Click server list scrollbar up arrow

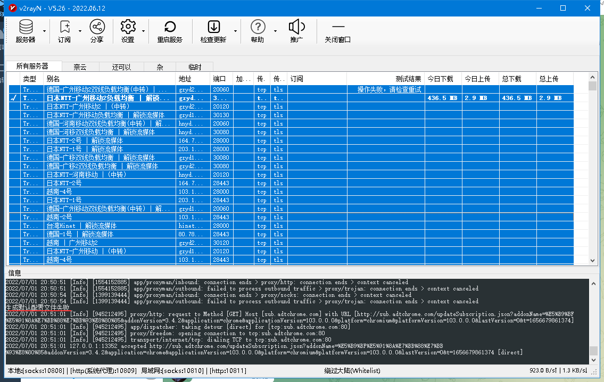click(x=592, y=77)
